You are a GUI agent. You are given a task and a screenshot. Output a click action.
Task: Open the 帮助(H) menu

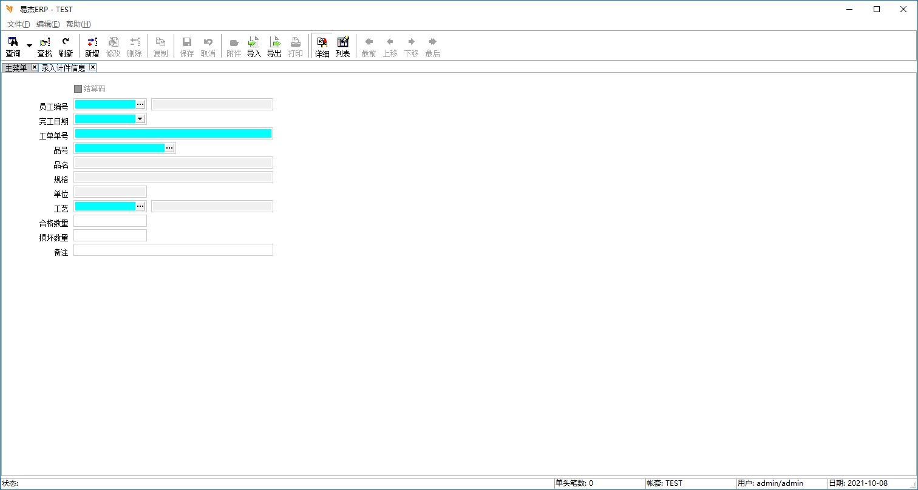(78, 24)
